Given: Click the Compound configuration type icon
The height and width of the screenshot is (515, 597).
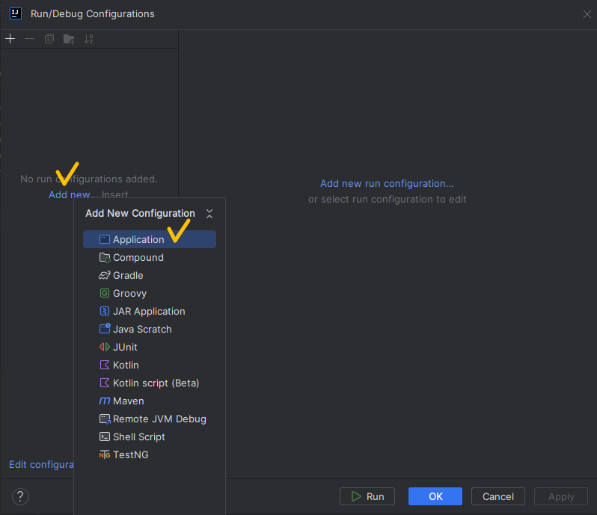Looking at the screenshot, I should [x=105, y=257].
